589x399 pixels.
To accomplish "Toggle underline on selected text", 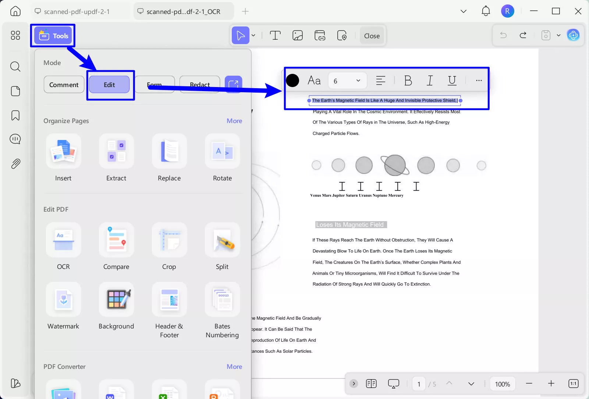I will [452, 80].
